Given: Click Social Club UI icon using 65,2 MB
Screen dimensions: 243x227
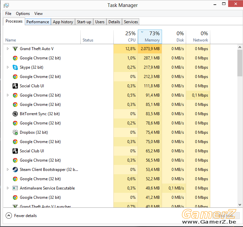Looking at the screenshot, I should click(x=15, y=151).
